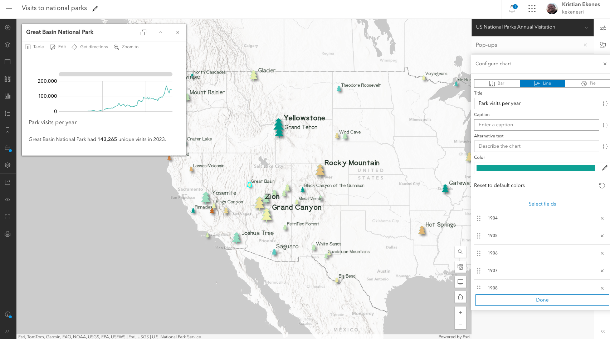Open the map Search tool
Viewport: 610px width, 339px height.
pyautogui.click(x=460, y=252)
